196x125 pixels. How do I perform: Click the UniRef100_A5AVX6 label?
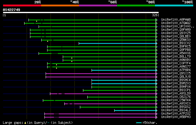pos(176,53)
